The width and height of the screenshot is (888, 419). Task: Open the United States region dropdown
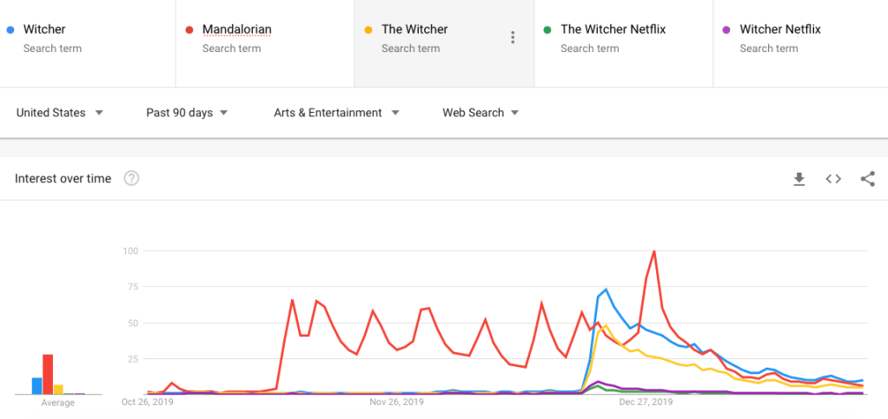tap(60, 113)
